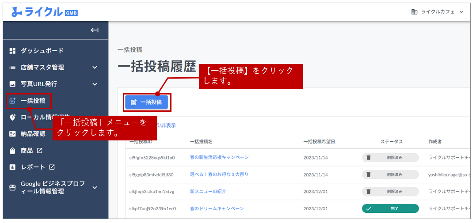Expand Google ビジネスプロフィール情報管理 chevron
Screen dimensions: 476x223
pos(95,188)
